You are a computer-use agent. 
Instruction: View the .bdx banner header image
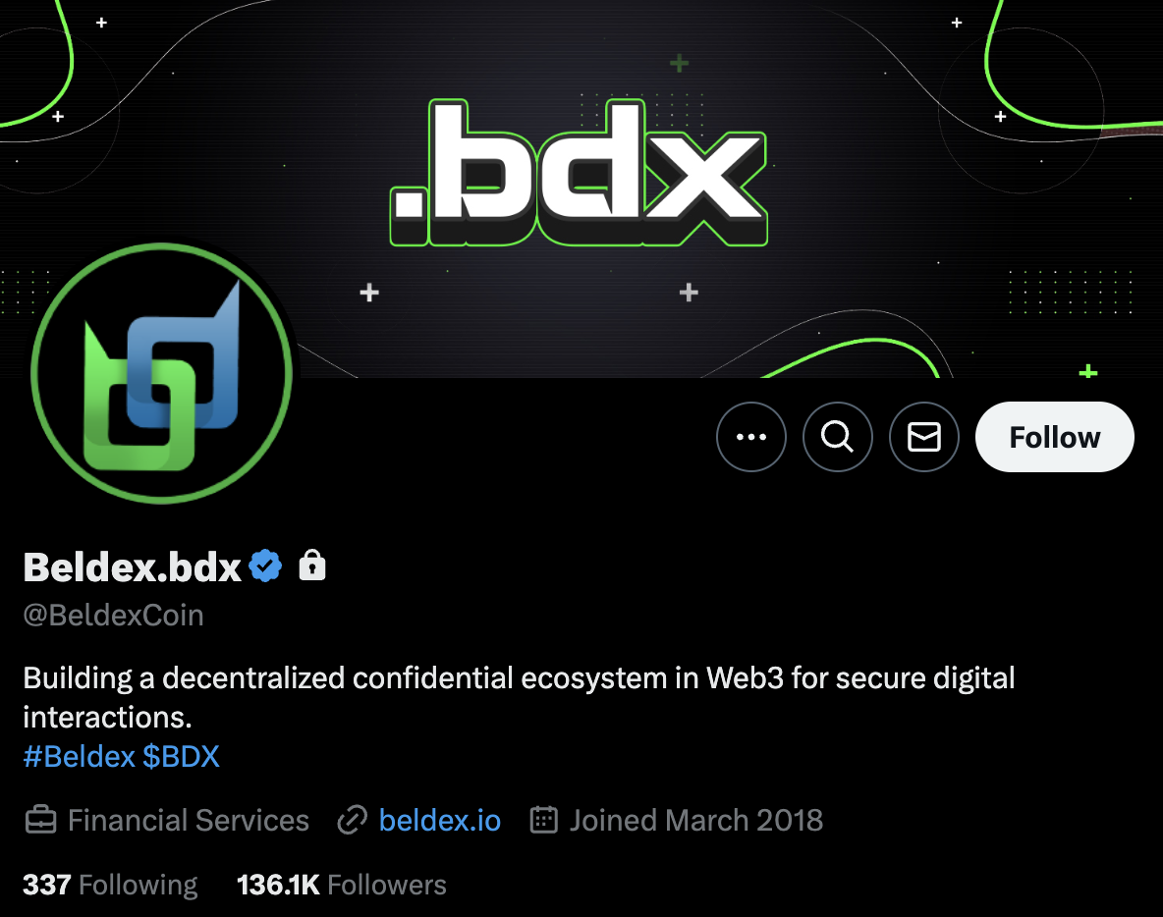coord(581,189)
